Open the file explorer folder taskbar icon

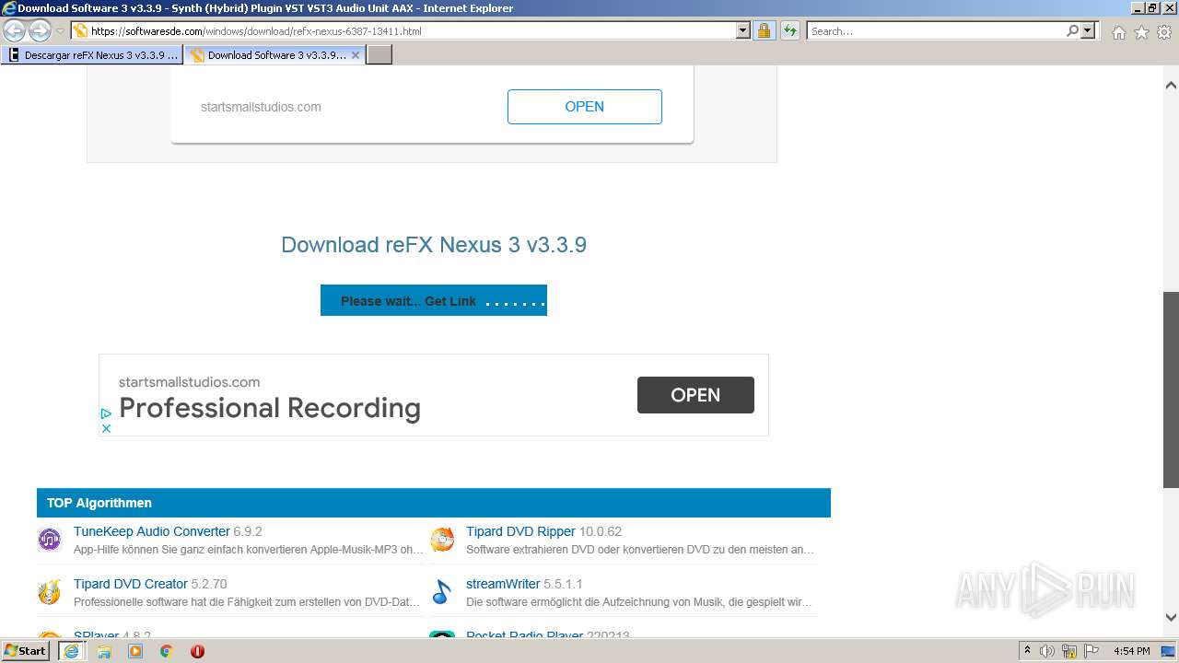pyautogui.click(x=104, y=651)
